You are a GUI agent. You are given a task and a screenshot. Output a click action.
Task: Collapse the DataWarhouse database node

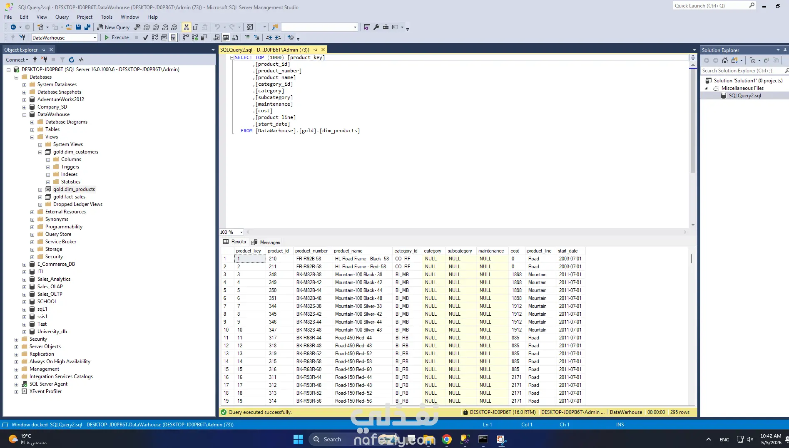24,115
